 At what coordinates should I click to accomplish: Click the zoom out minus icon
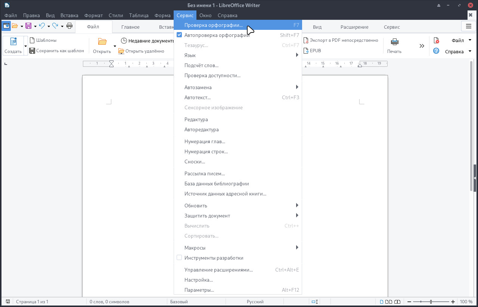409,302
